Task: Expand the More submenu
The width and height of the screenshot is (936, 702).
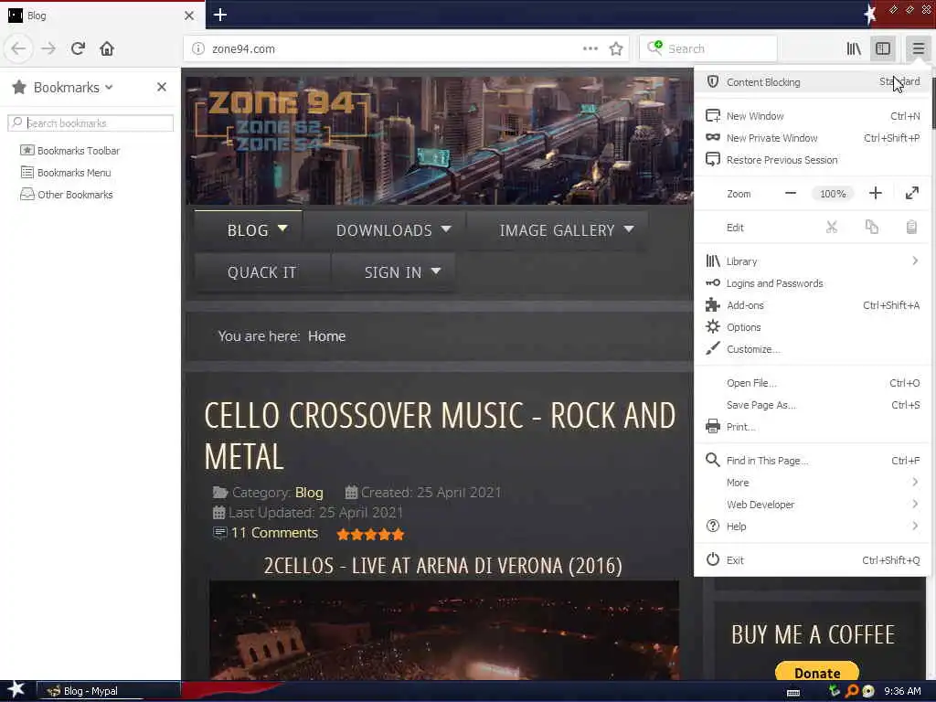Action: click(812, 483)
